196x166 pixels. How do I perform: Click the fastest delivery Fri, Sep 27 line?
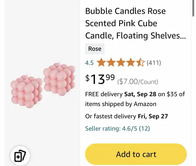pyautogui.click(x=126, y=116)
